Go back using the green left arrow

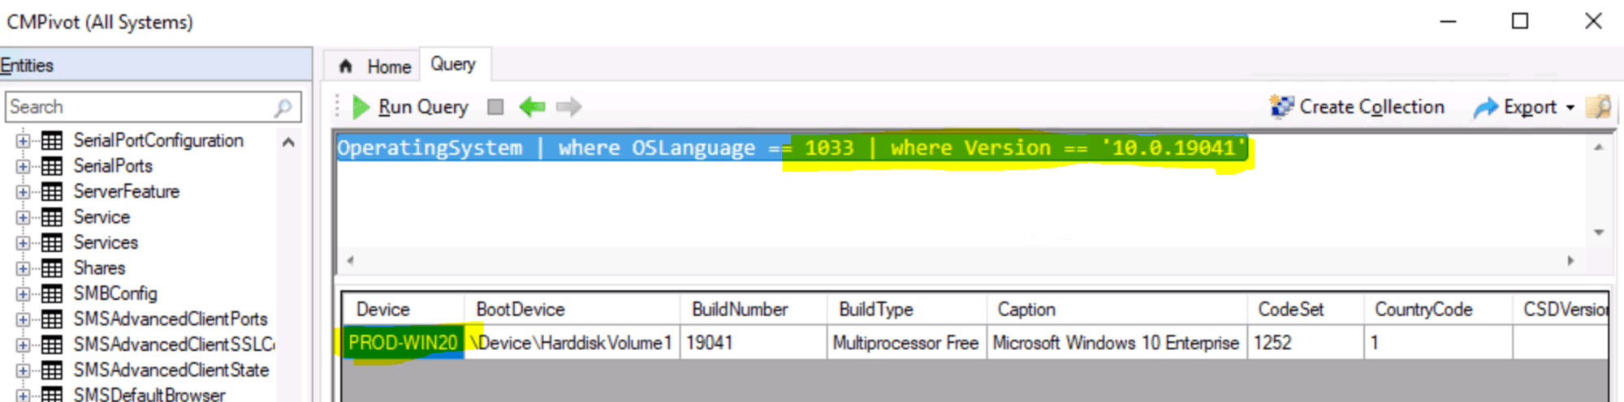[532, 107]
